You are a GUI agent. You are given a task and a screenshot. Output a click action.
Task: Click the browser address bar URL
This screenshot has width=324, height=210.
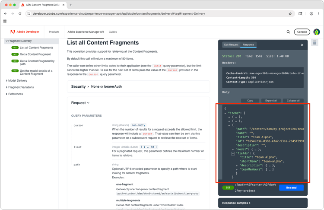point(119,14)
